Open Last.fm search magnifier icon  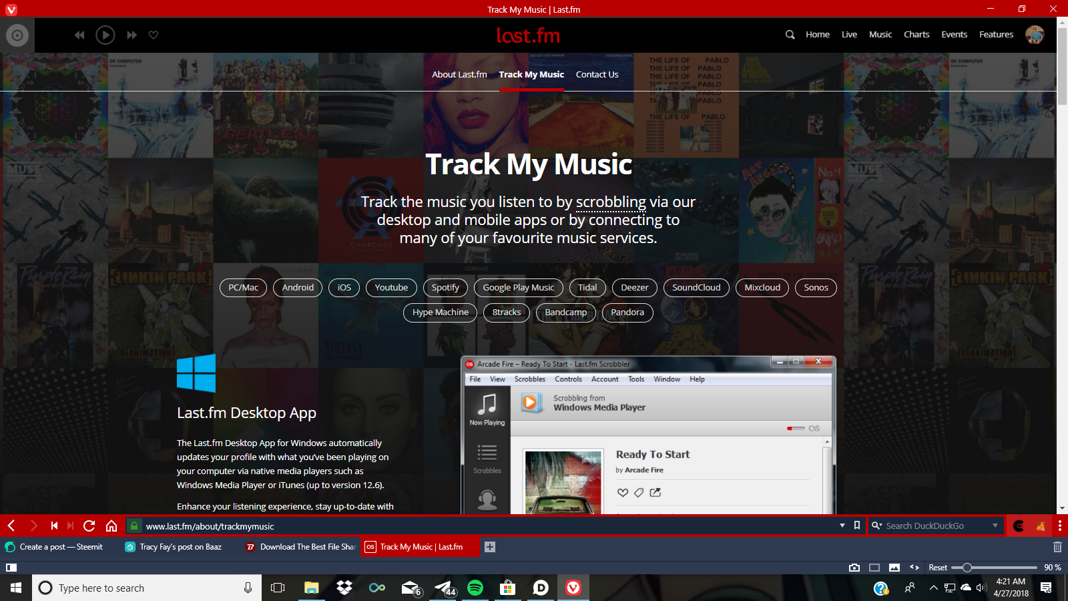(x=790, y=35)
